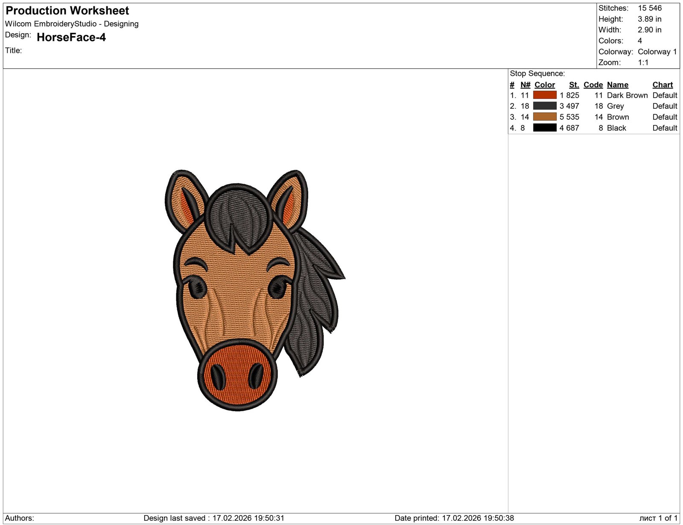Click the Zoom 1:1 value
Viewport: 683px width, 525px height.
tap(642, 62)
